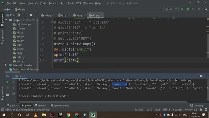Change indent setting 4 spaces

click(x=177, y=109)
